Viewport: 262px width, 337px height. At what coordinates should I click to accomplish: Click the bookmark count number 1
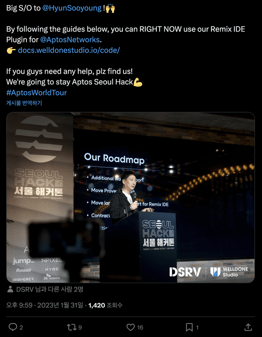(197, 327)
